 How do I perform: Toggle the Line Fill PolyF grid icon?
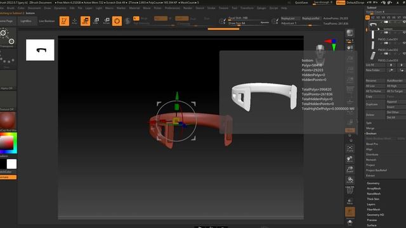click(350, 191)
